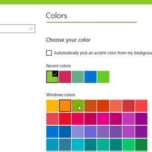Choose the blue swatch starting the third Windows row
Viewport: 152px width, 152px height.
pyautogui.click(x=52, y=132)
